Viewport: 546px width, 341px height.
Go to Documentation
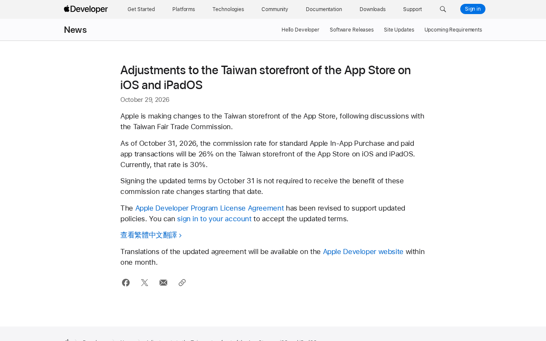pos(324,9)
